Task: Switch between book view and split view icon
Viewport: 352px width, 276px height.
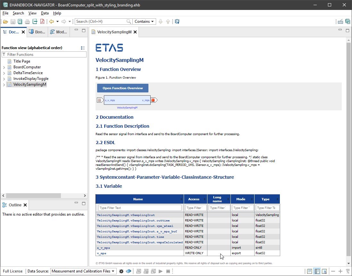Action: pos(317,271)
